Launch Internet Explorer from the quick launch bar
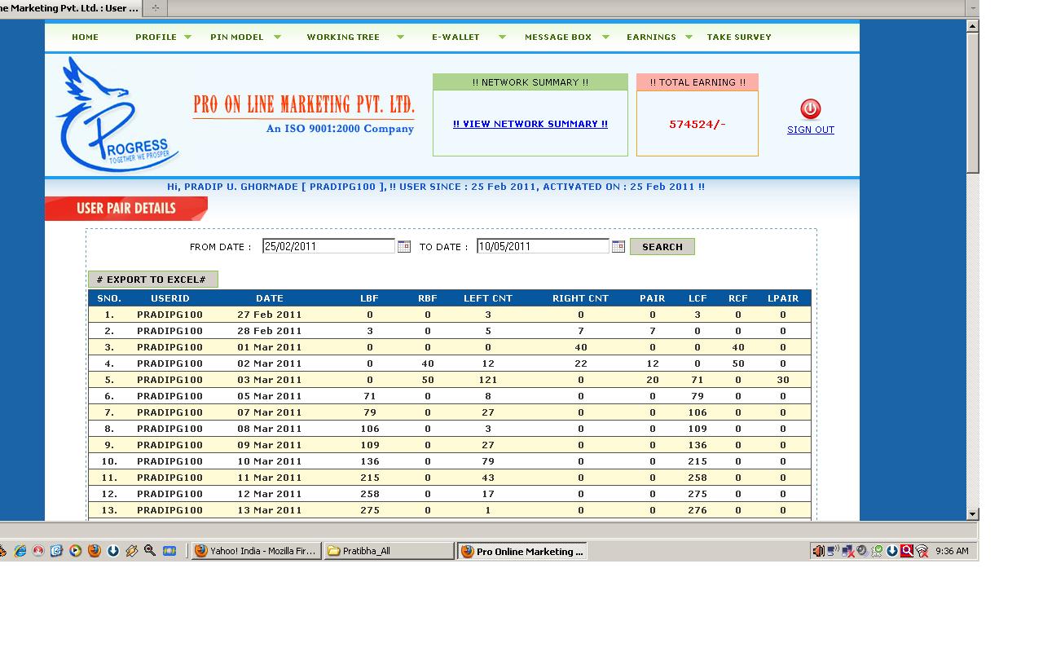 (x=20, y=551)
